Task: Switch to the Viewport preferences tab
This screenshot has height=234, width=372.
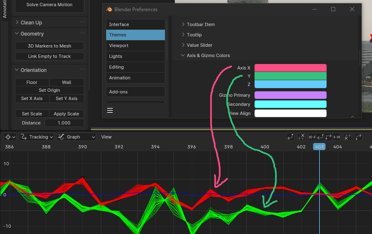Action: coord(136,45)
